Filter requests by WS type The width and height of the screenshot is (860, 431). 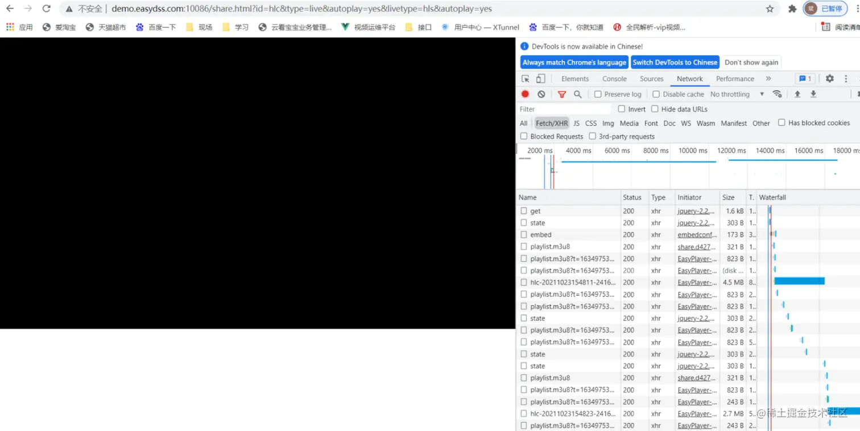[x=686, y=123]
